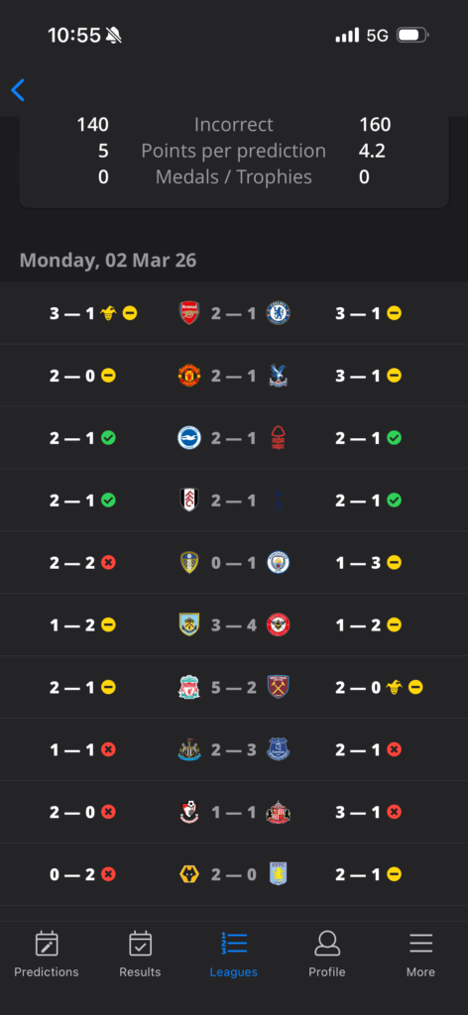Tap the Brentford club crest

279,624
